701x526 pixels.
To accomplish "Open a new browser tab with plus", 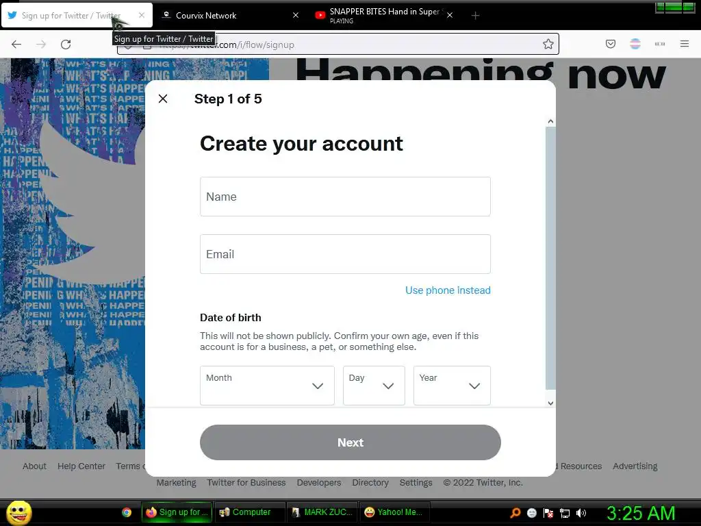I will click(x=475, y=16).
